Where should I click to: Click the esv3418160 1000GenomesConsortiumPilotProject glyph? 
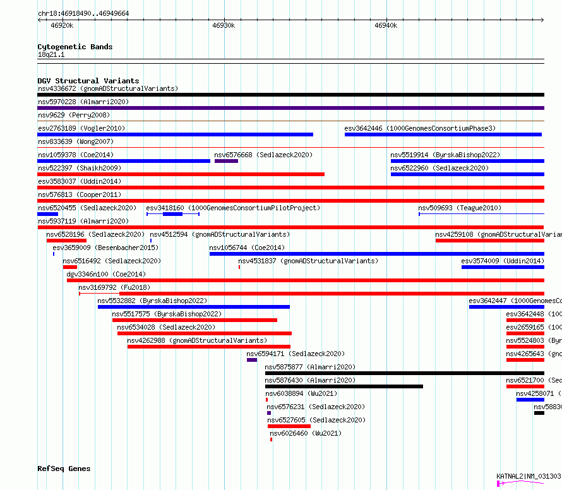[173, 214]
